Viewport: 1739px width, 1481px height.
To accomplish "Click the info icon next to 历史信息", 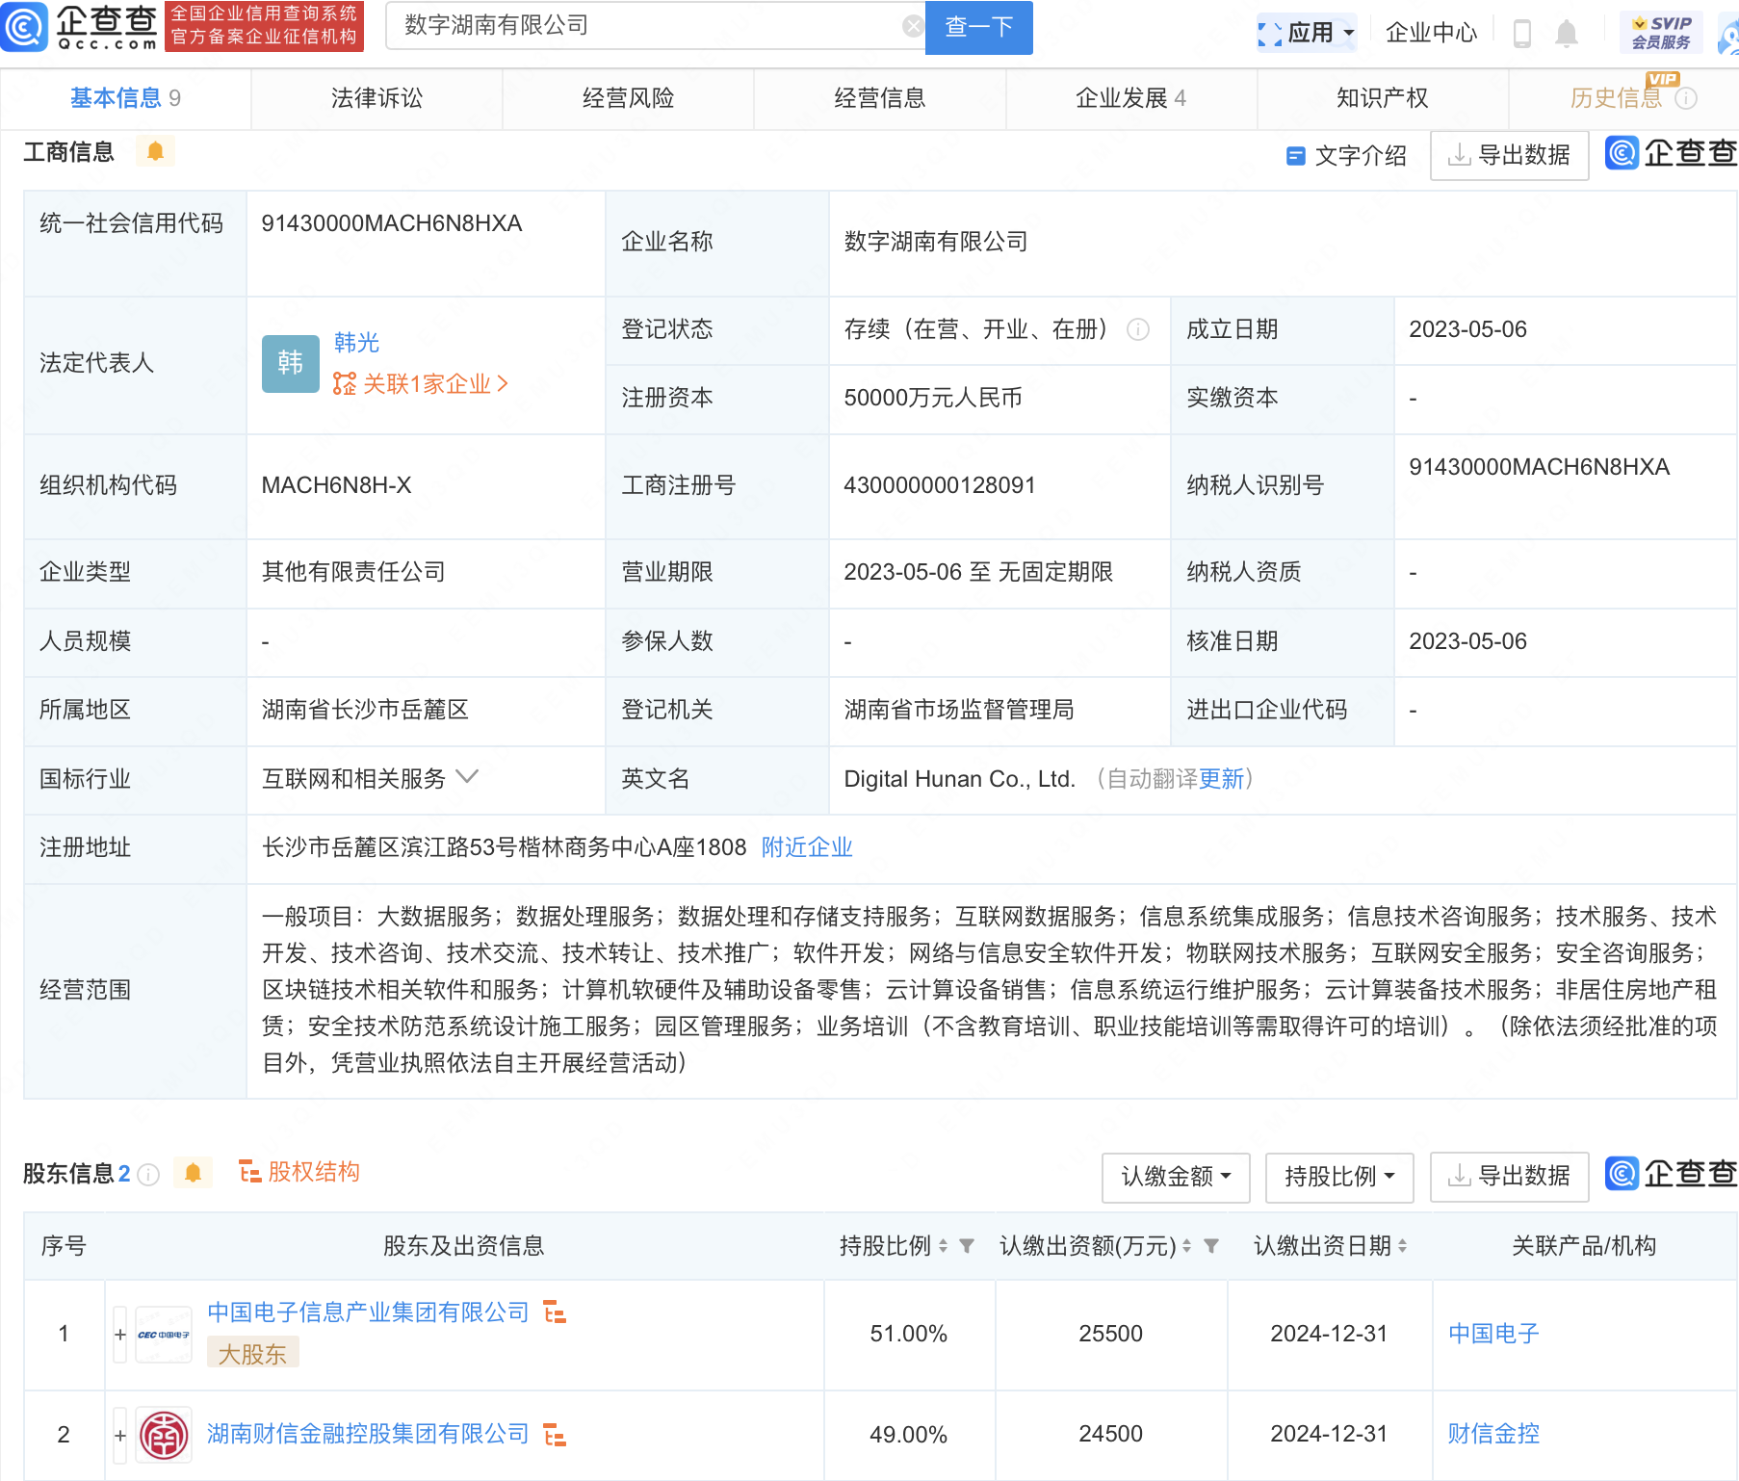I will coord(1686,98).
